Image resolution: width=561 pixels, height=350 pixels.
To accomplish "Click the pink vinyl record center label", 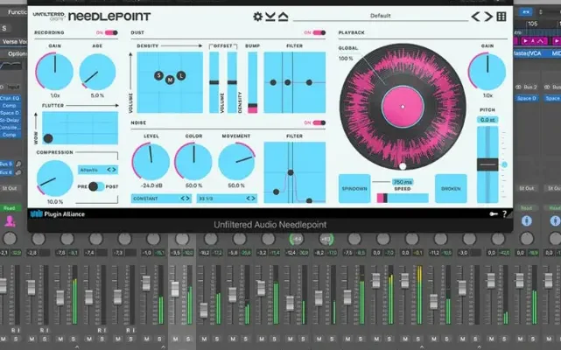I will pos(402,105).
